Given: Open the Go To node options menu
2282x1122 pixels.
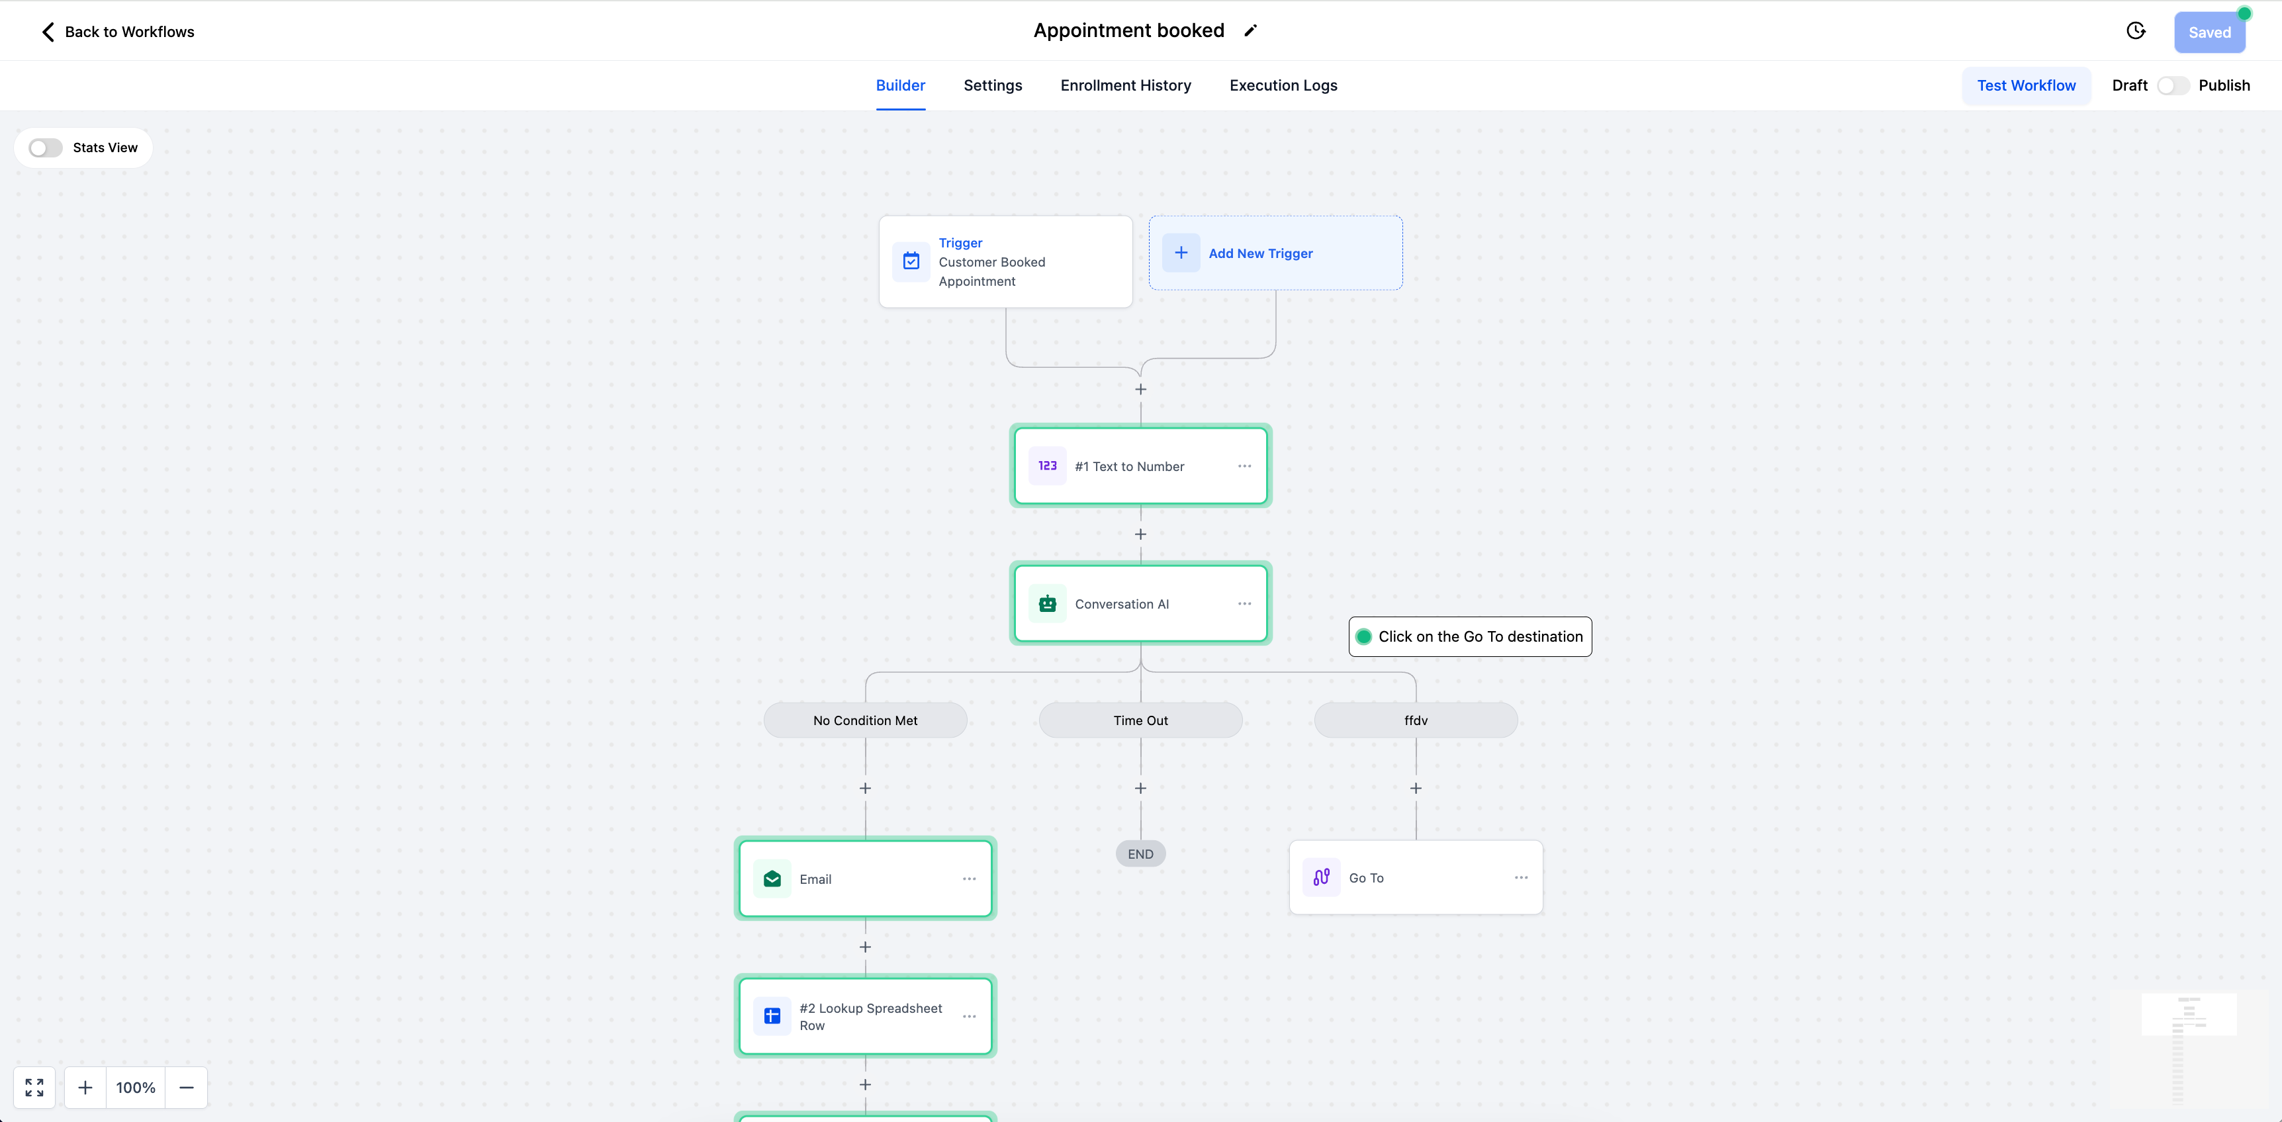Looking at the screenshot, I should [x=1521, y=878].
